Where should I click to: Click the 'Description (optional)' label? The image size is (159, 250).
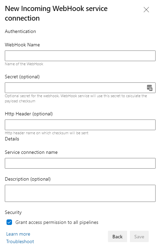tap(28, 179)
